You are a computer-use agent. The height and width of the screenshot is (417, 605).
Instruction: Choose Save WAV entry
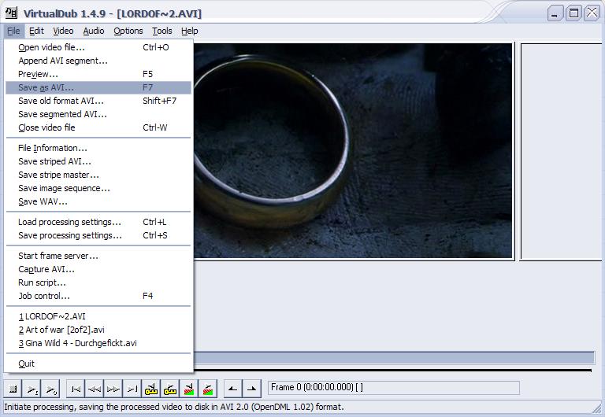tap(98, 201)
